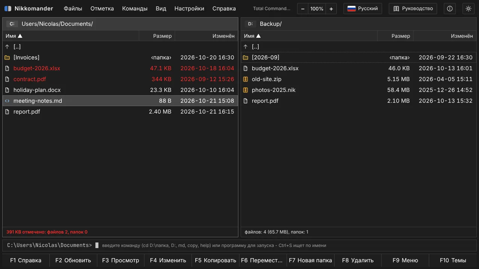Click the contract.pdf file icon

(7, 79)
